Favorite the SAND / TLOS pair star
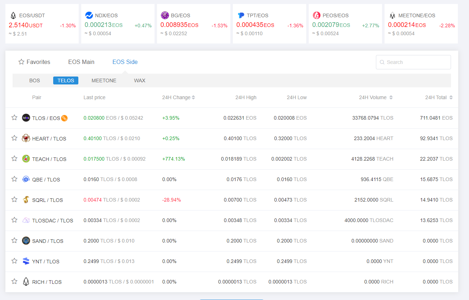The height and width of the screenshot is (300, 469). (x=14, y=240)
